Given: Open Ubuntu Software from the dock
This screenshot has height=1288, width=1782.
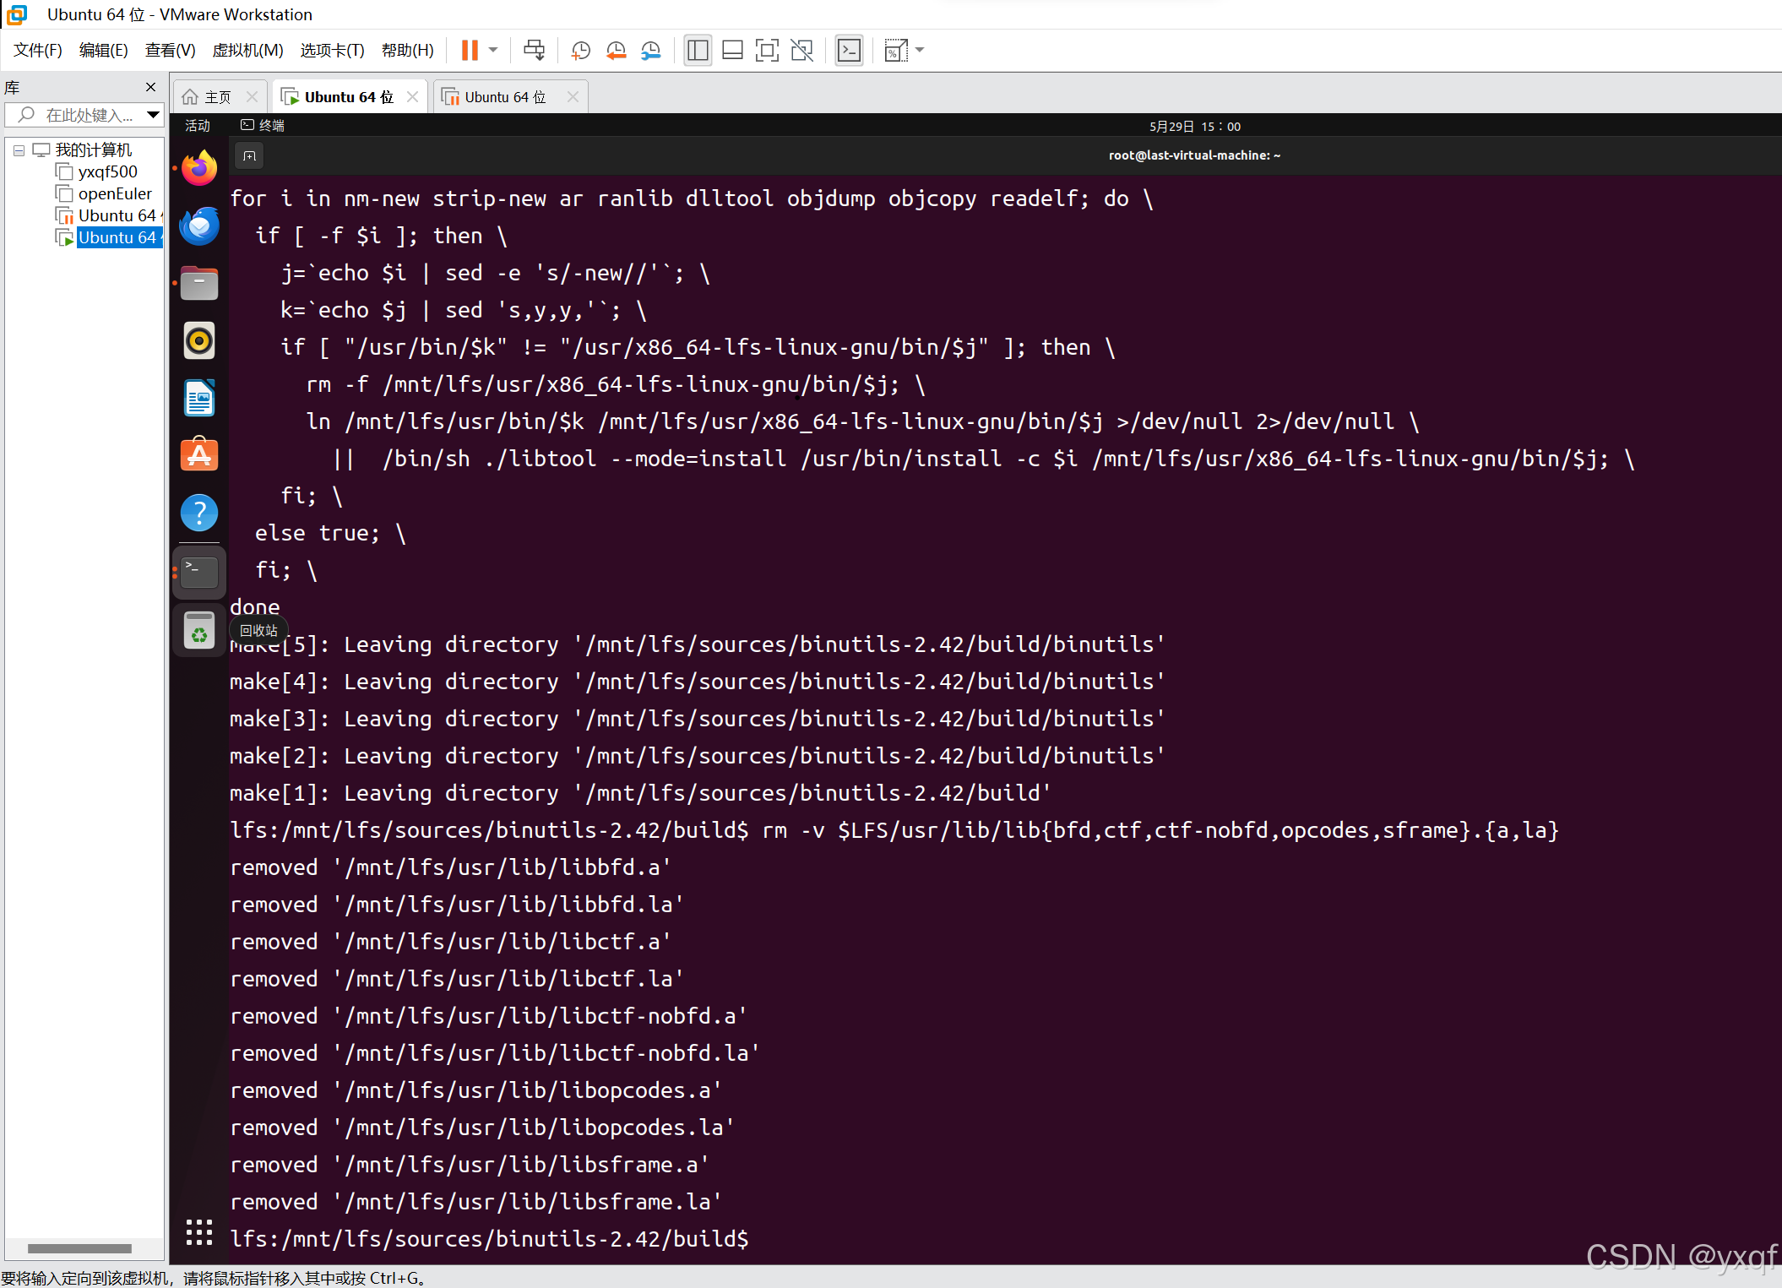Looking at the screenshot, I should [x=199, y=454].
